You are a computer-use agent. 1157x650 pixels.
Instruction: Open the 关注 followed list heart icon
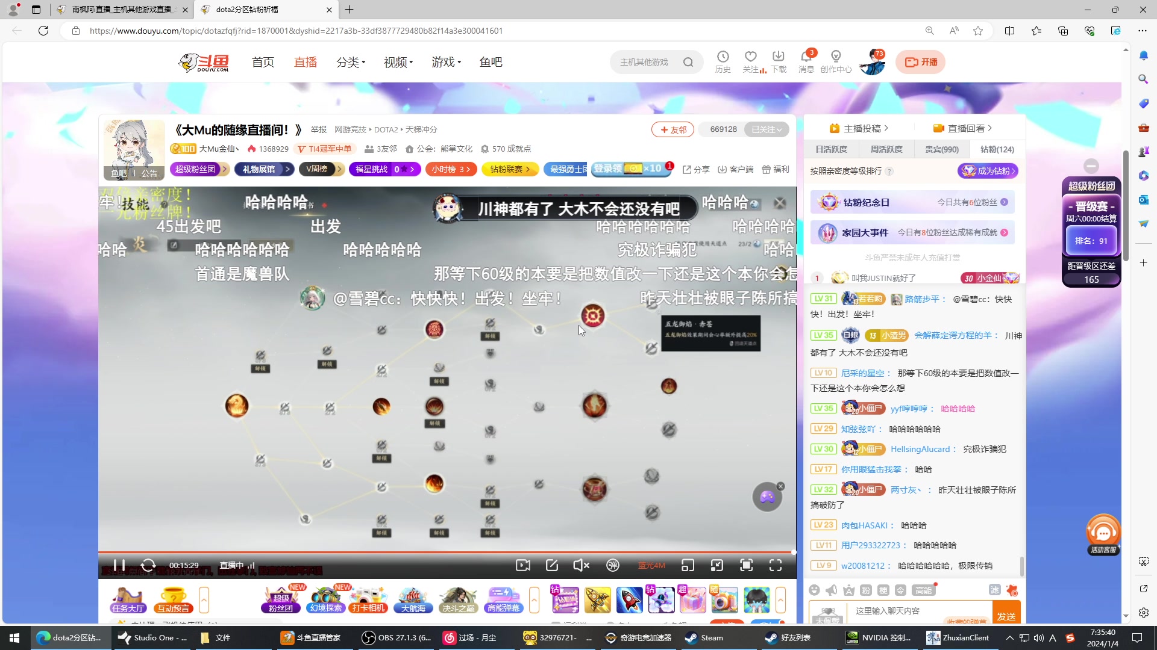(x=751, y=62)
